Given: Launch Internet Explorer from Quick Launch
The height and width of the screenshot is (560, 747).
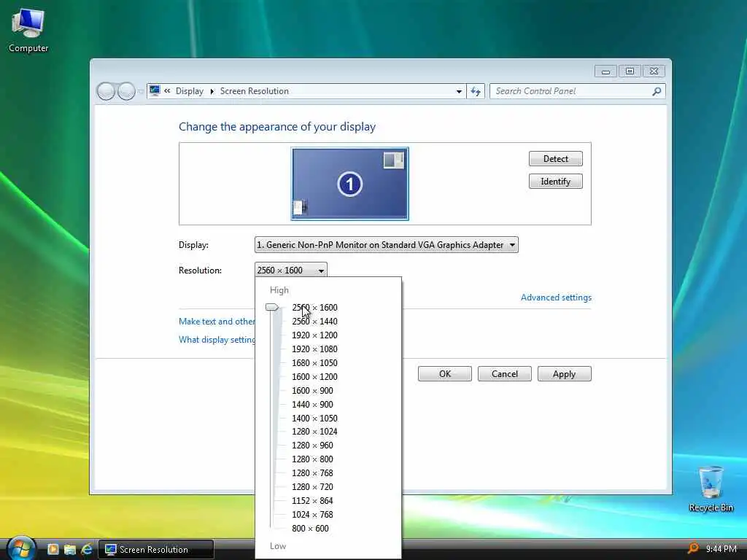Looking at the screenshot, I should [x=86, y=549].
